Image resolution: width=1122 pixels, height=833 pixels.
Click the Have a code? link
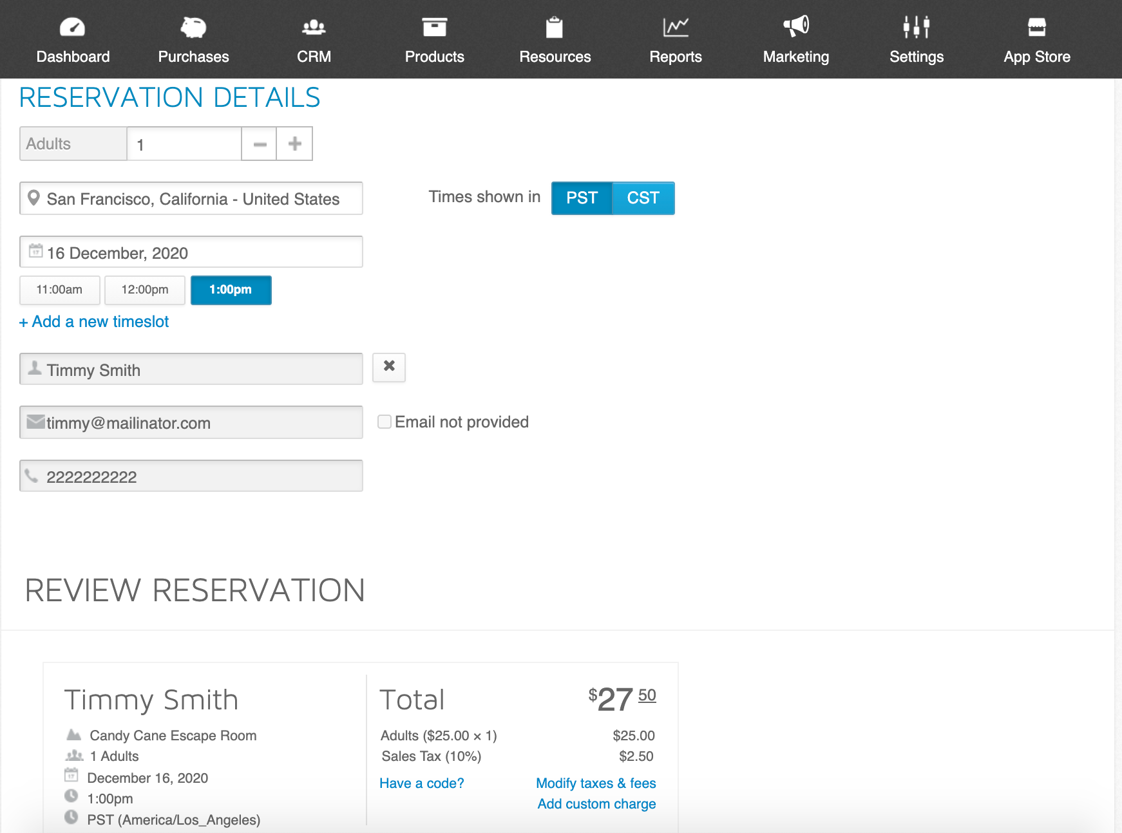[422, 783]
